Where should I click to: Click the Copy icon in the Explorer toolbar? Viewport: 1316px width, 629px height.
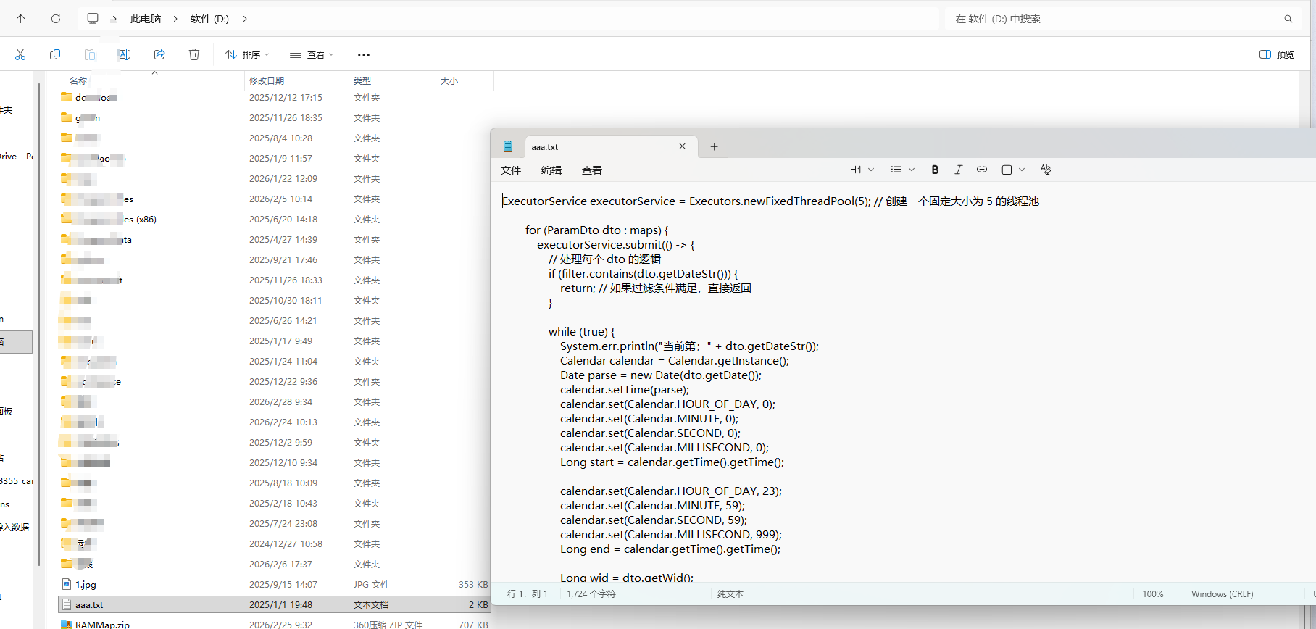click(x=55, y=54)
